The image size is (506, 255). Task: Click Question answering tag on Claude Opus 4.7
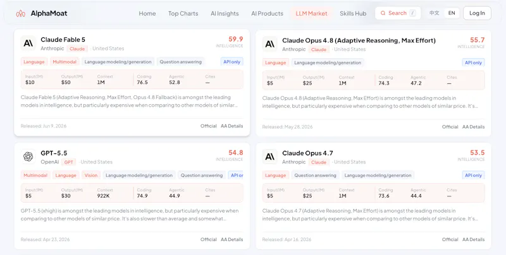pos(315,175)
